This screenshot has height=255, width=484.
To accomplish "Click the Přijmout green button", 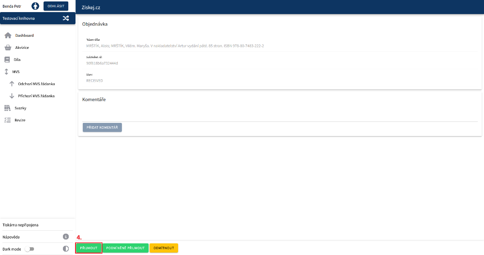I will click(x=89, y=248).
